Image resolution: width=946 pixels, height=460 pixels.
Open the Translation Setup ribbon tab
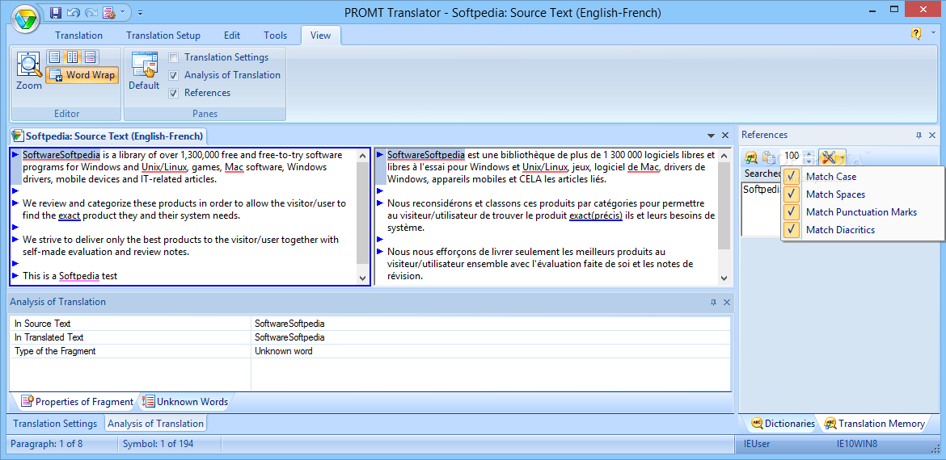pyautogui.click(x=163, y=35)
